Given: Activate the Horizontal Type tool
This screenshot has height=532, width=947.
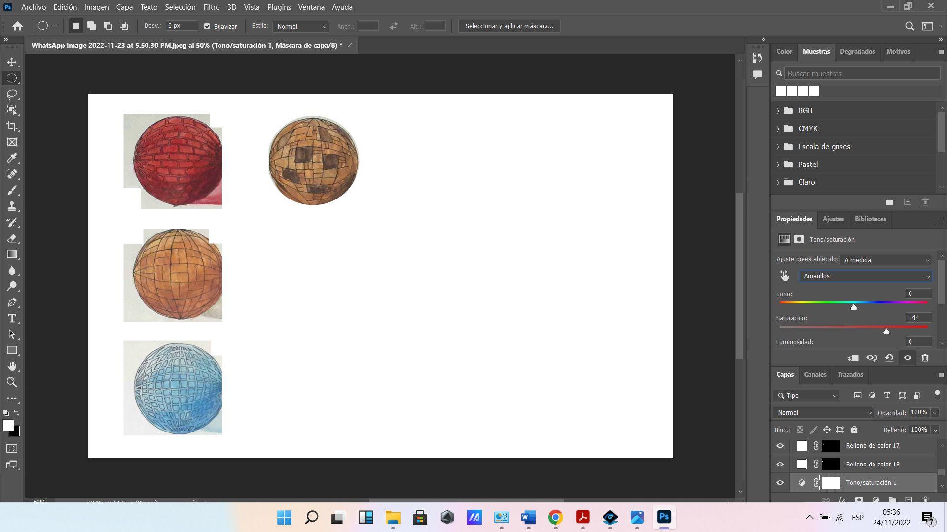Looking at the screenshot, I should coord(12,318).
